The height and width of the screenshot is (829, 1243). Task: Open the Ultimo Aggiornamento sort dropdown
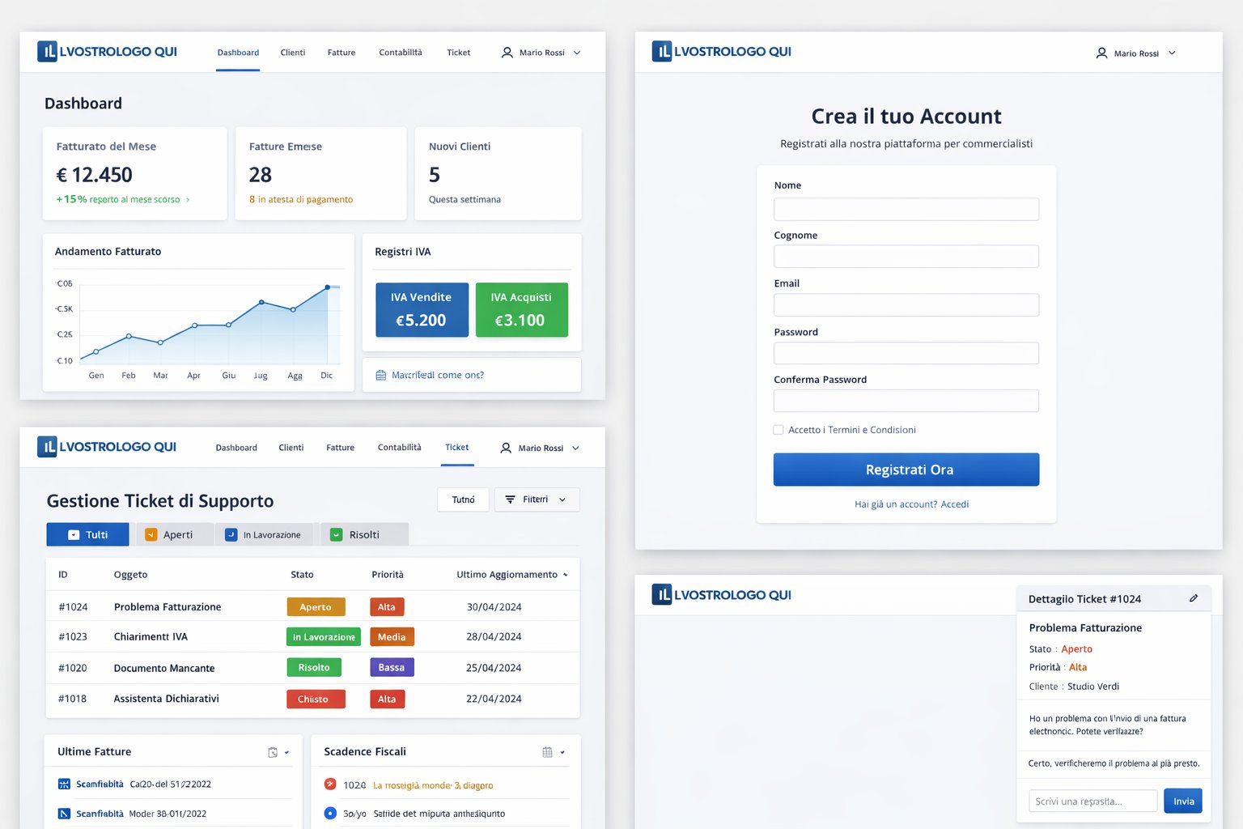565,574
